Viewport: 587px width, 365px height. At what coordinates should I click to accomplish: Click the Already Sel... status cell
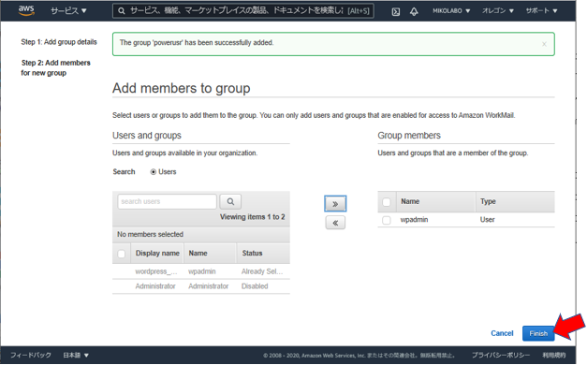click(262, 271)
